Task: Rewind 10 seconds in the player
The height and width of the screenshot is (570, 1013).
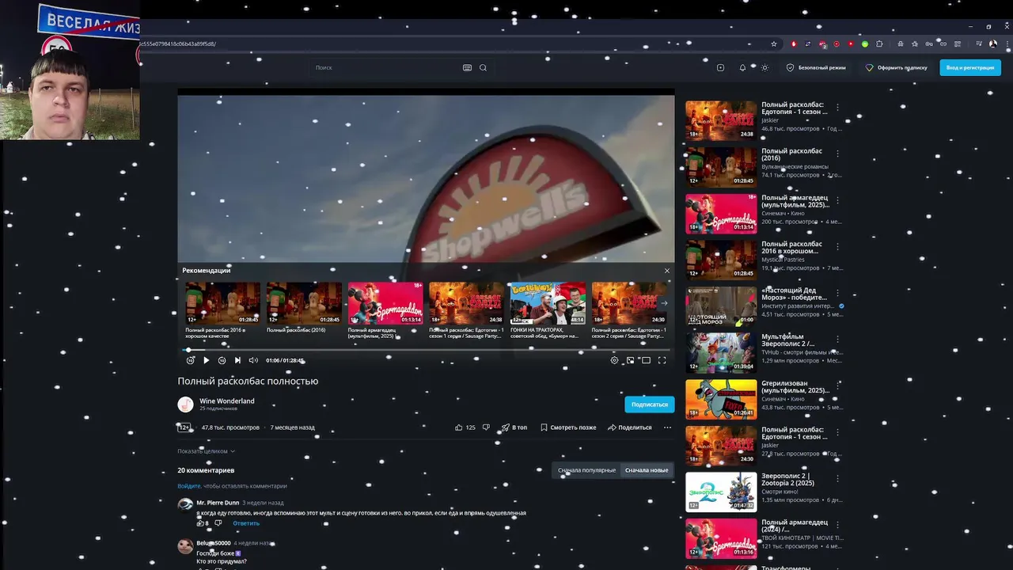Action: click(x=190, y=360)
